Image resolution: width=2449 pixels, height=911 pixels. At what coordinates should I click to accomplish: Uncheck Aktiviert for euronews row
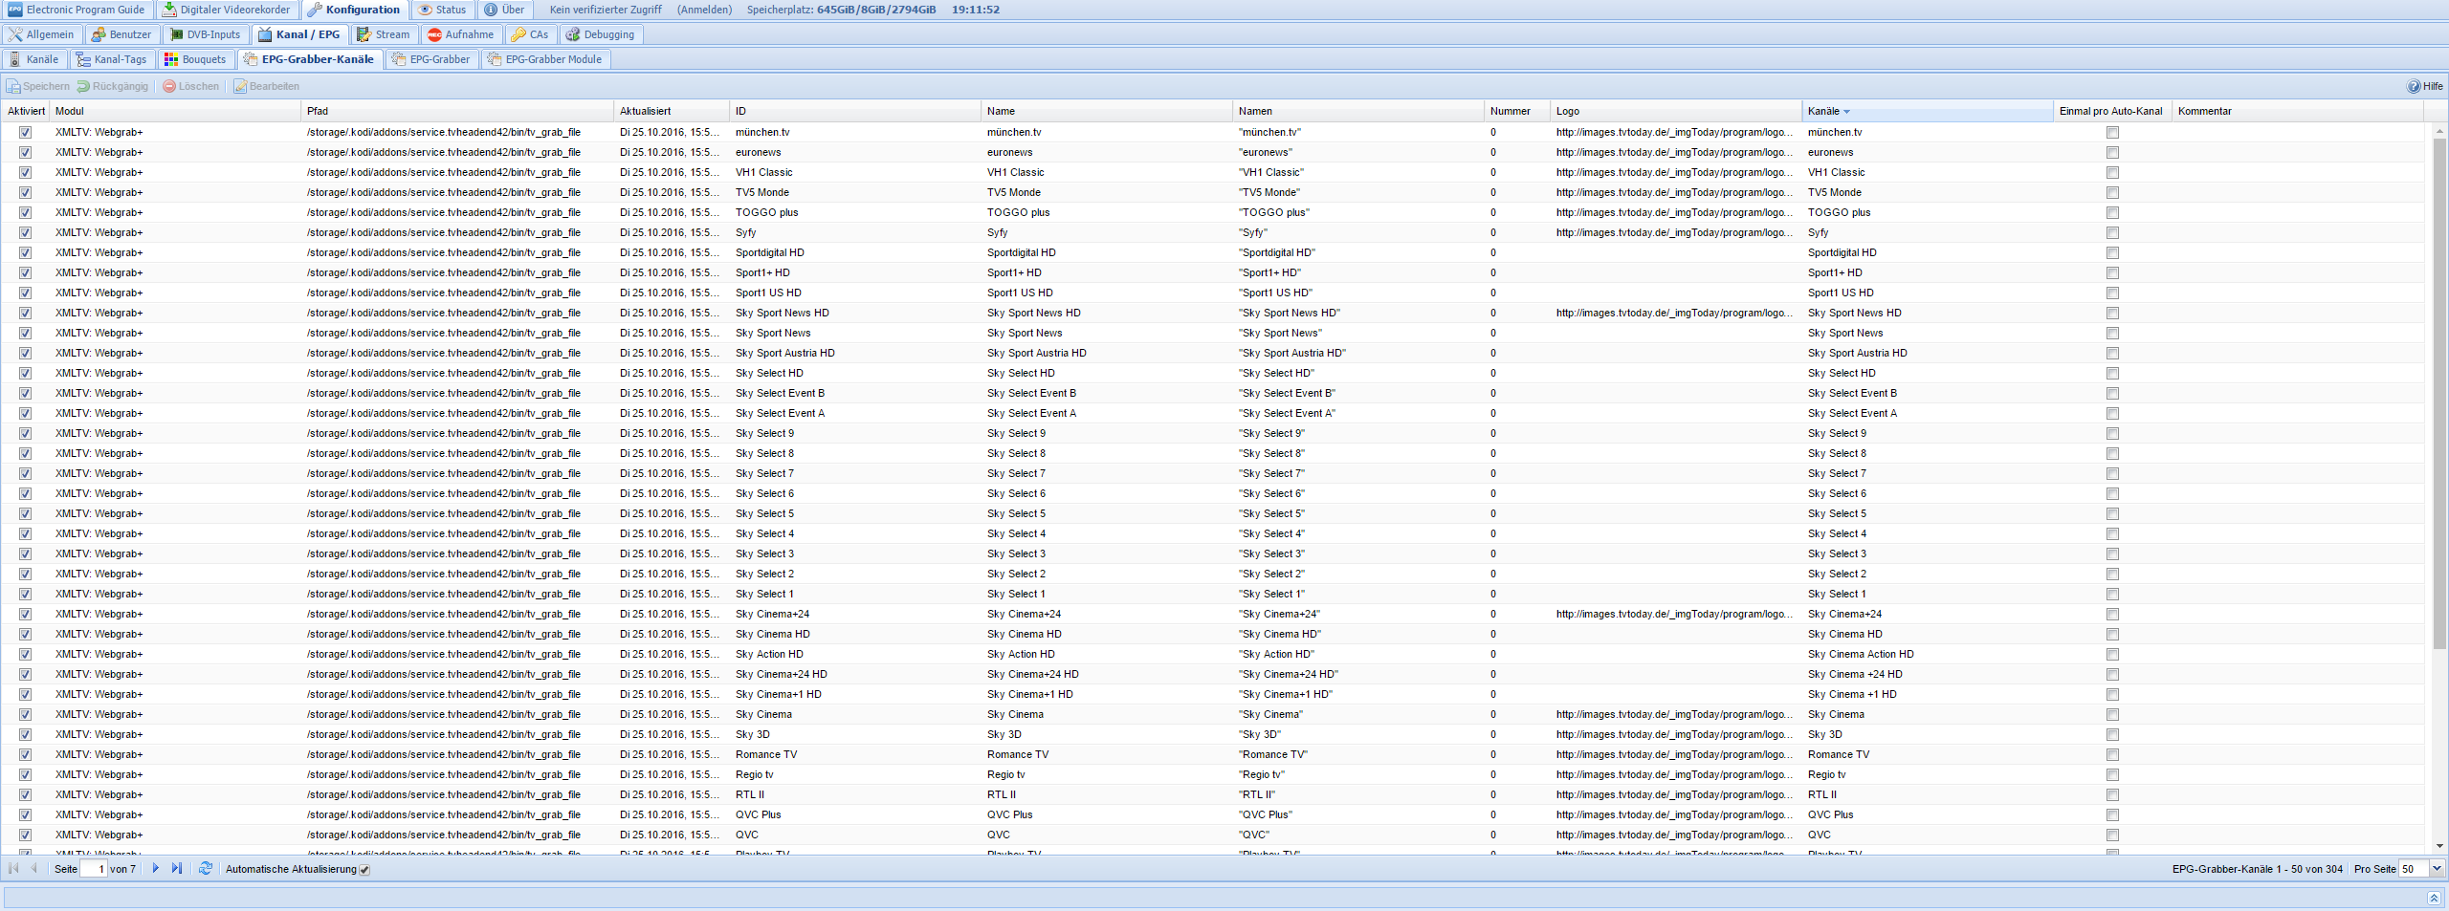point(25,152)
